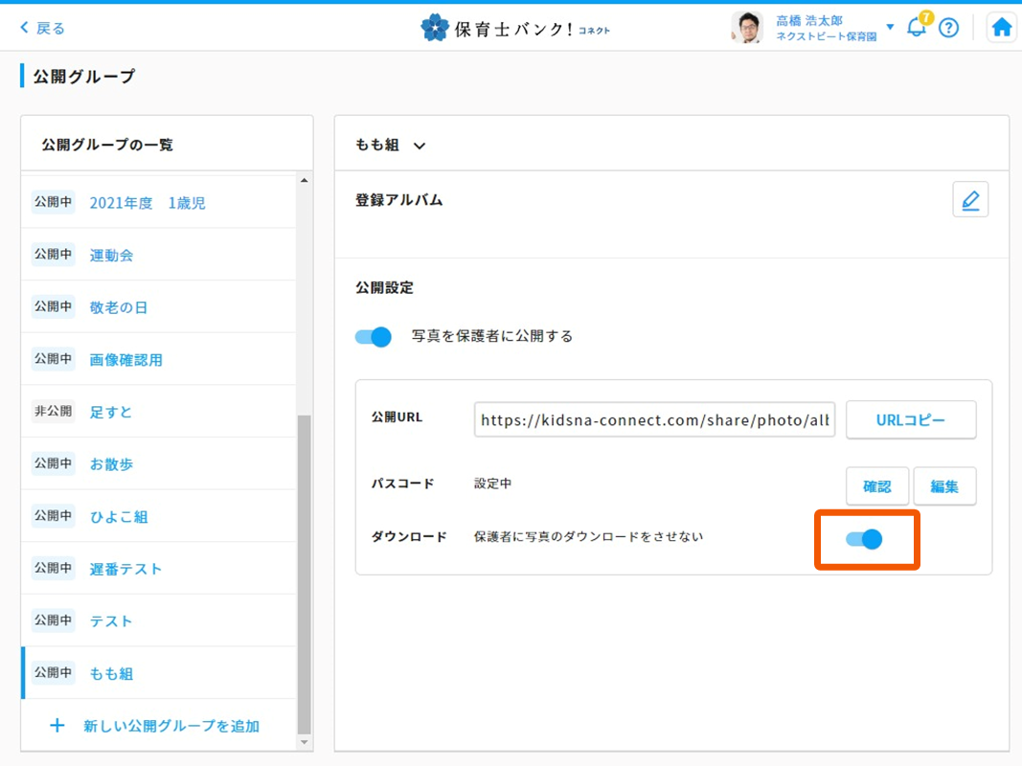This screenshot has width=1022, height=766.
Task: Click the pencil edit icon for 登録アルバム
Action: click(970, 200)
